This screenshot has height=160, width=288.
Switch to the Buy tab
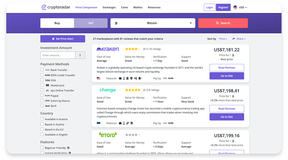click(57, 23)
